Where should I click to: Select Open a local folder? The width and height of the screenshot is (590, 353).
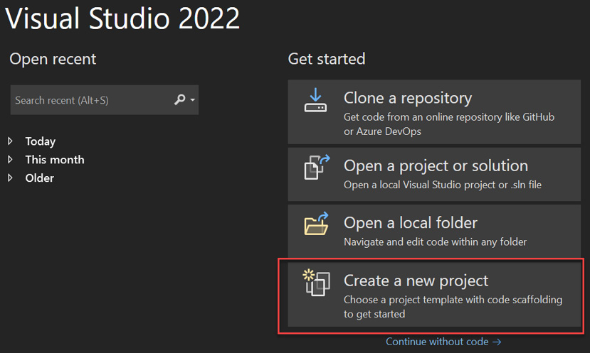pyautogui.click(x=434, y=231)
